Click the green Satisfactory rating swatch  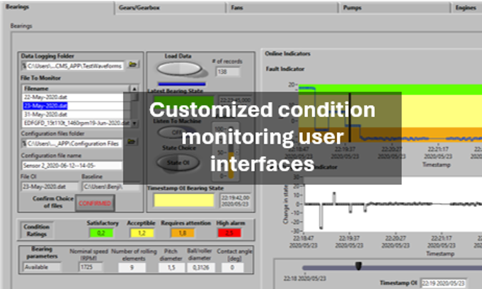(x=101, y=232)
